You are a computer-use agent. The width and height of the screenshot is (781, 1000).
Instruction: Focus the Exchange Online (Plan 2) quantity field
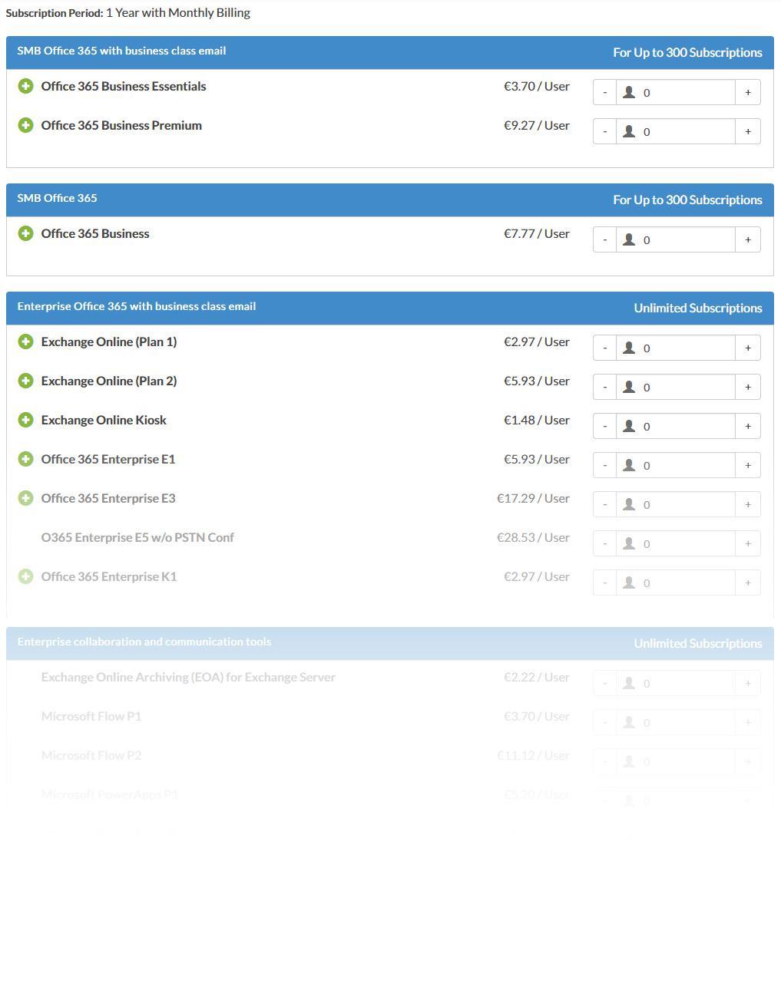[675, 387]
